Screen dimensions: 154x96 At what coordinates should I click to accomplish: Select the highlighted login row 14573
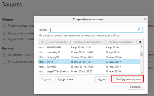click(x=89, y=62)
